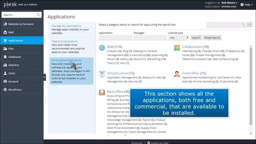Click the scrollbar up arrow
The height and width of the screenshot is (144, 256).
(x=251, y=46)
